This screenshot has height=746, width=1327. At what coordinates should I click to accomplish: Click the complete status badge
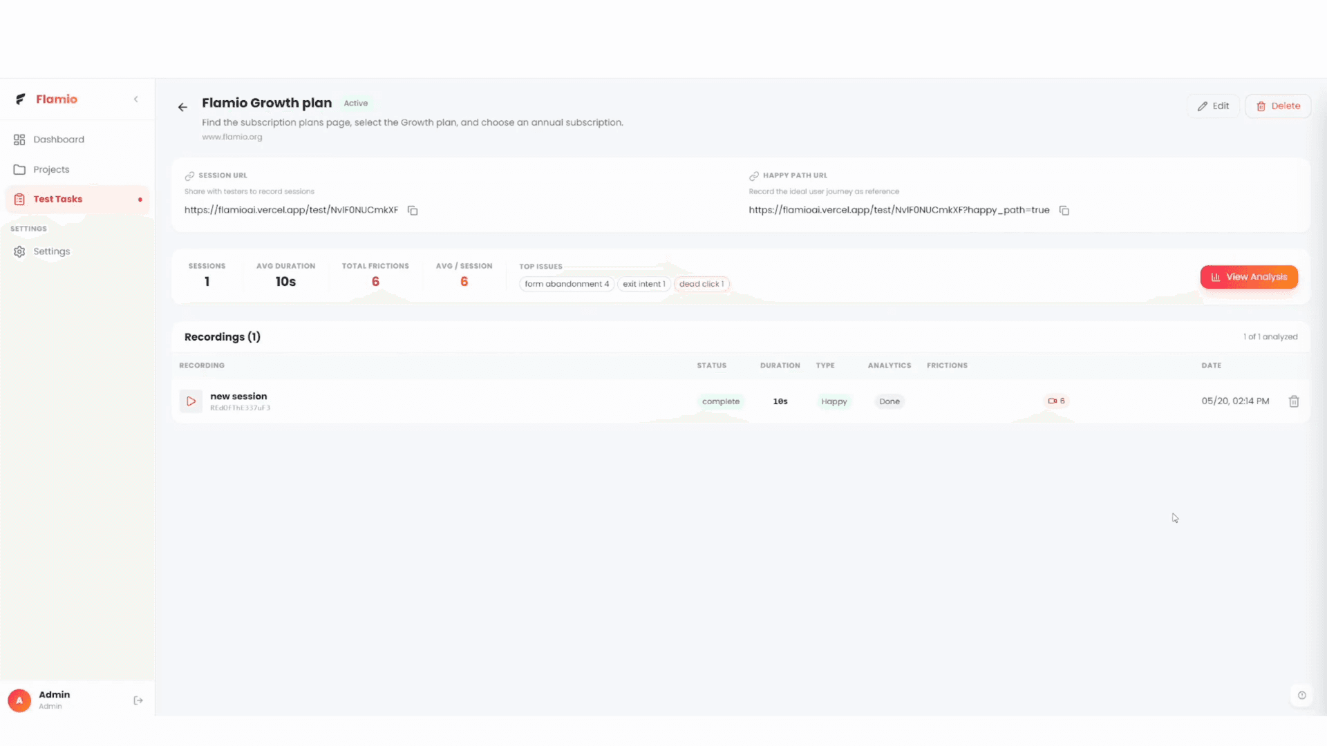point(721,401)
